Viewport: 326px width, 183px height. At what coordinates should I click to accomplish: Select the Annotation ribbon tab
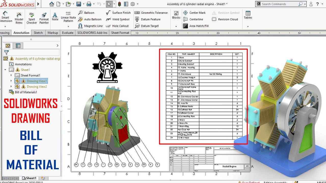point(21,33)
